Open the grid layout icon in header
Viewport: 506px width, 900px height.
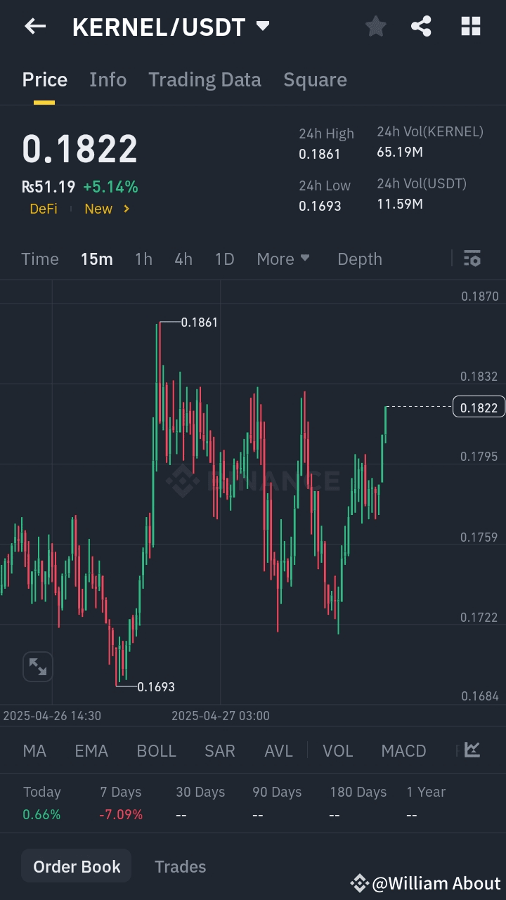470,27
